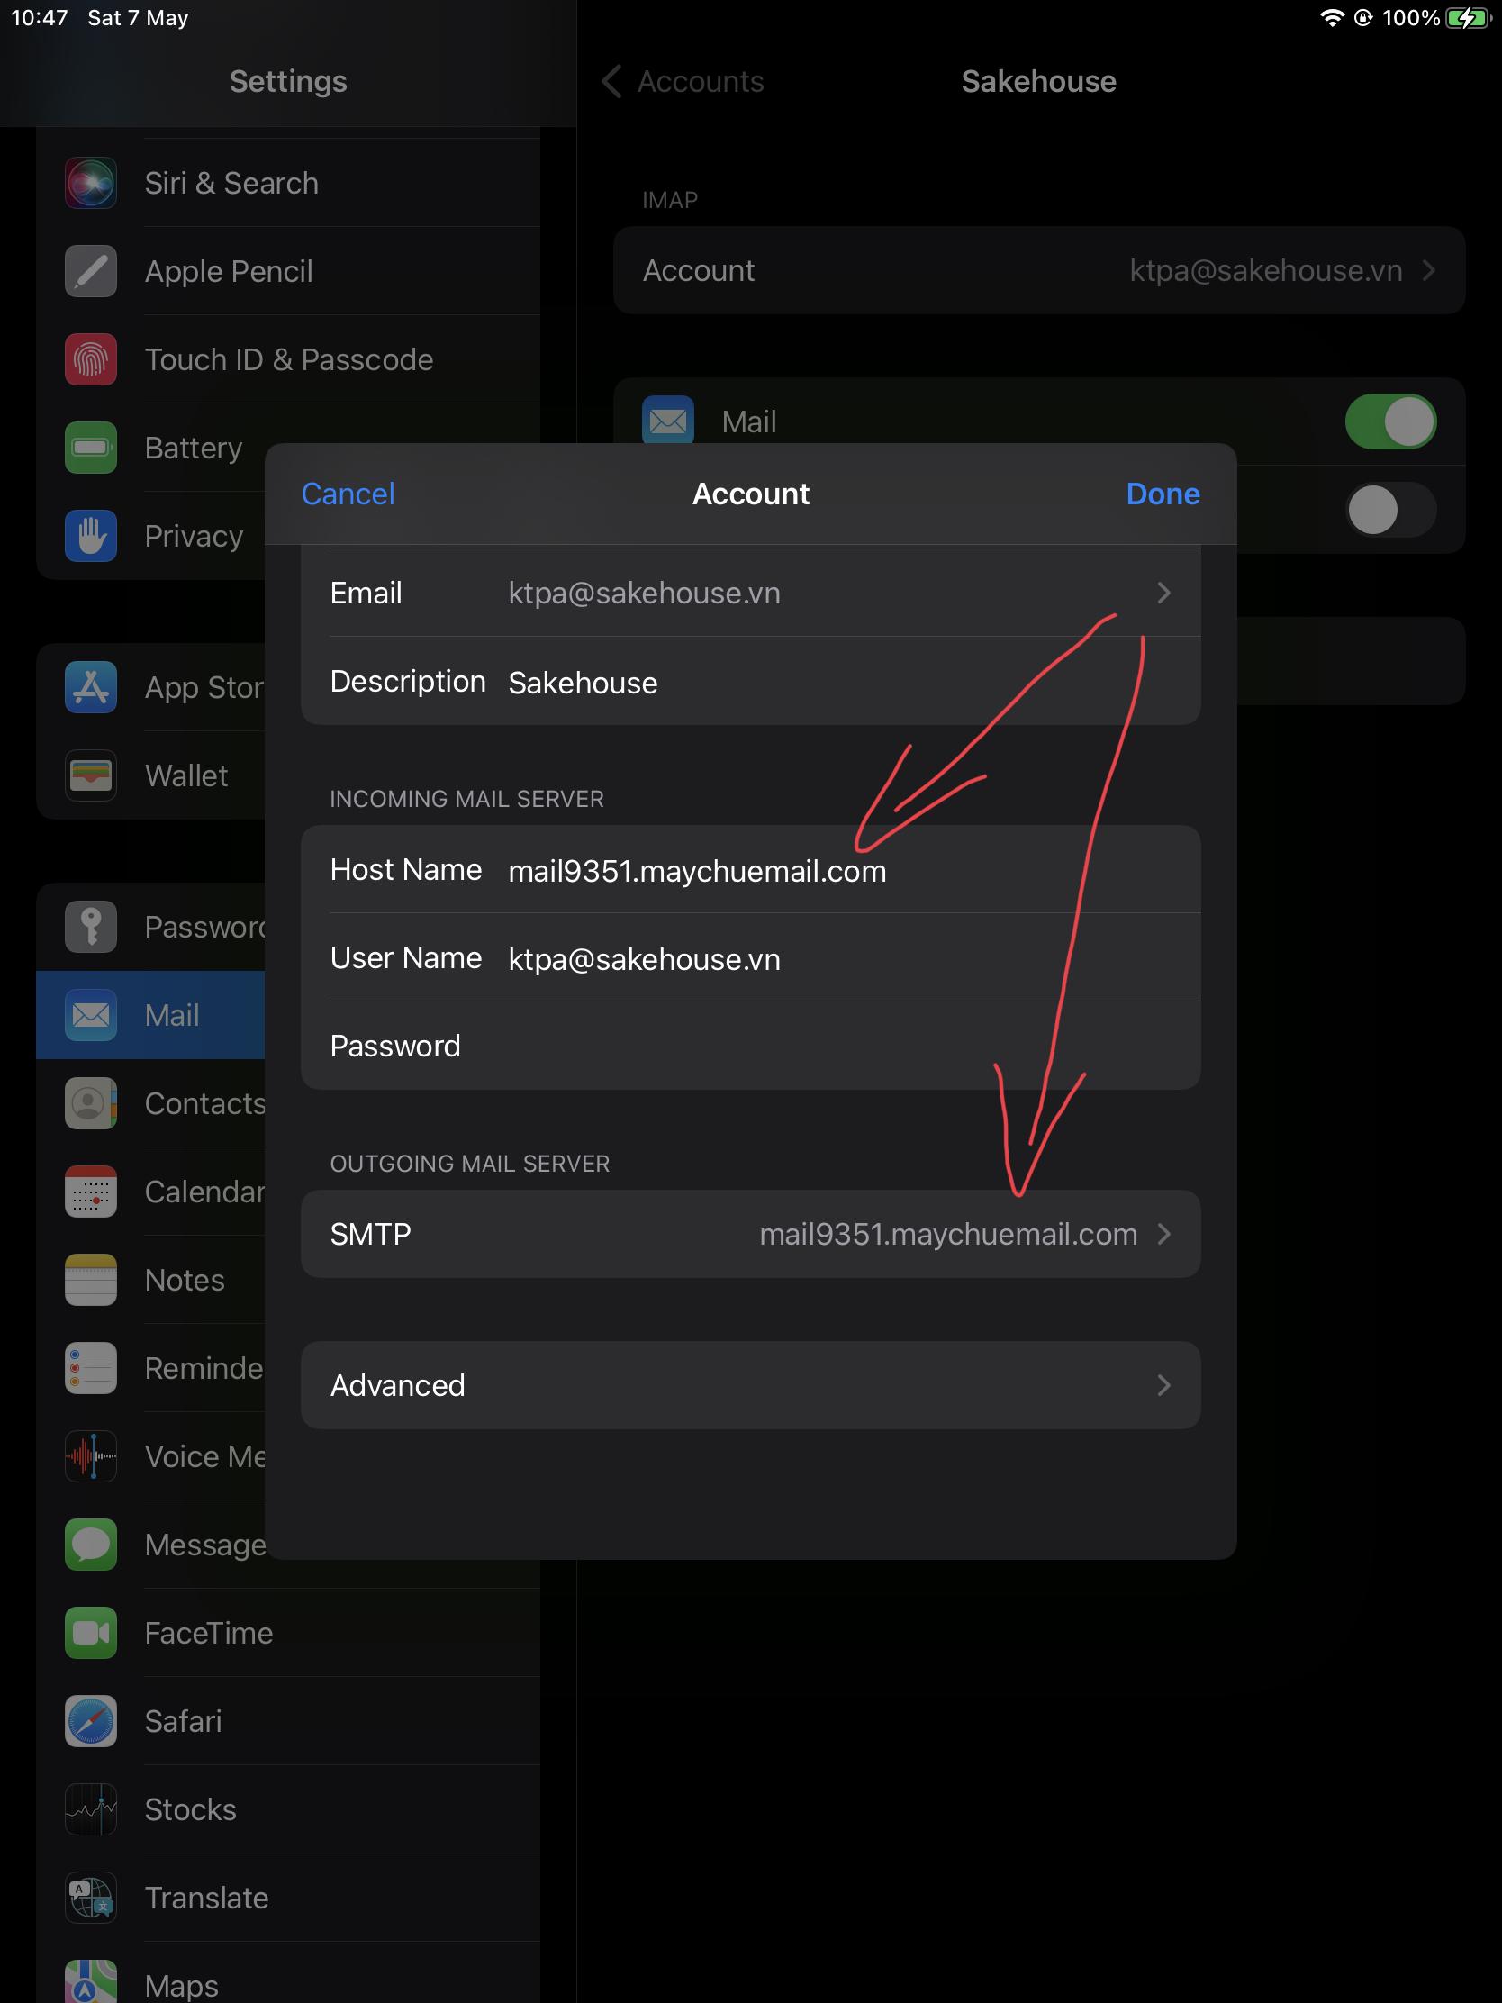
Task: Open FaceTime settings
Action: click(x=288, y=1633)
